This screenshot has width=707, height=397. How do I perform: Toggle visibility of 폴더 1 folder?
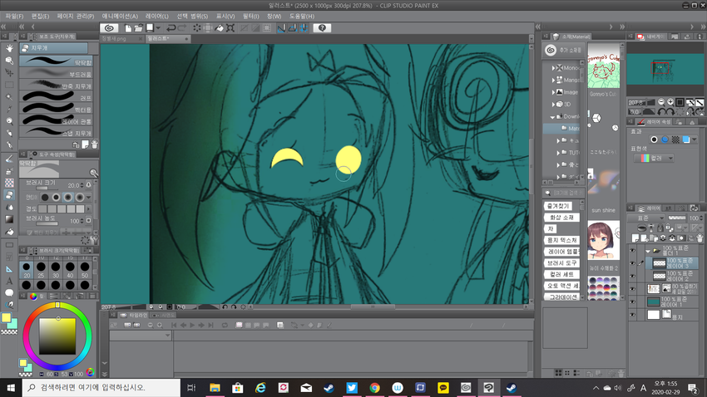[x=632, y=251]
